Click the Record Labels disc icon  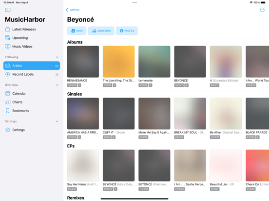tap(7, 74)
